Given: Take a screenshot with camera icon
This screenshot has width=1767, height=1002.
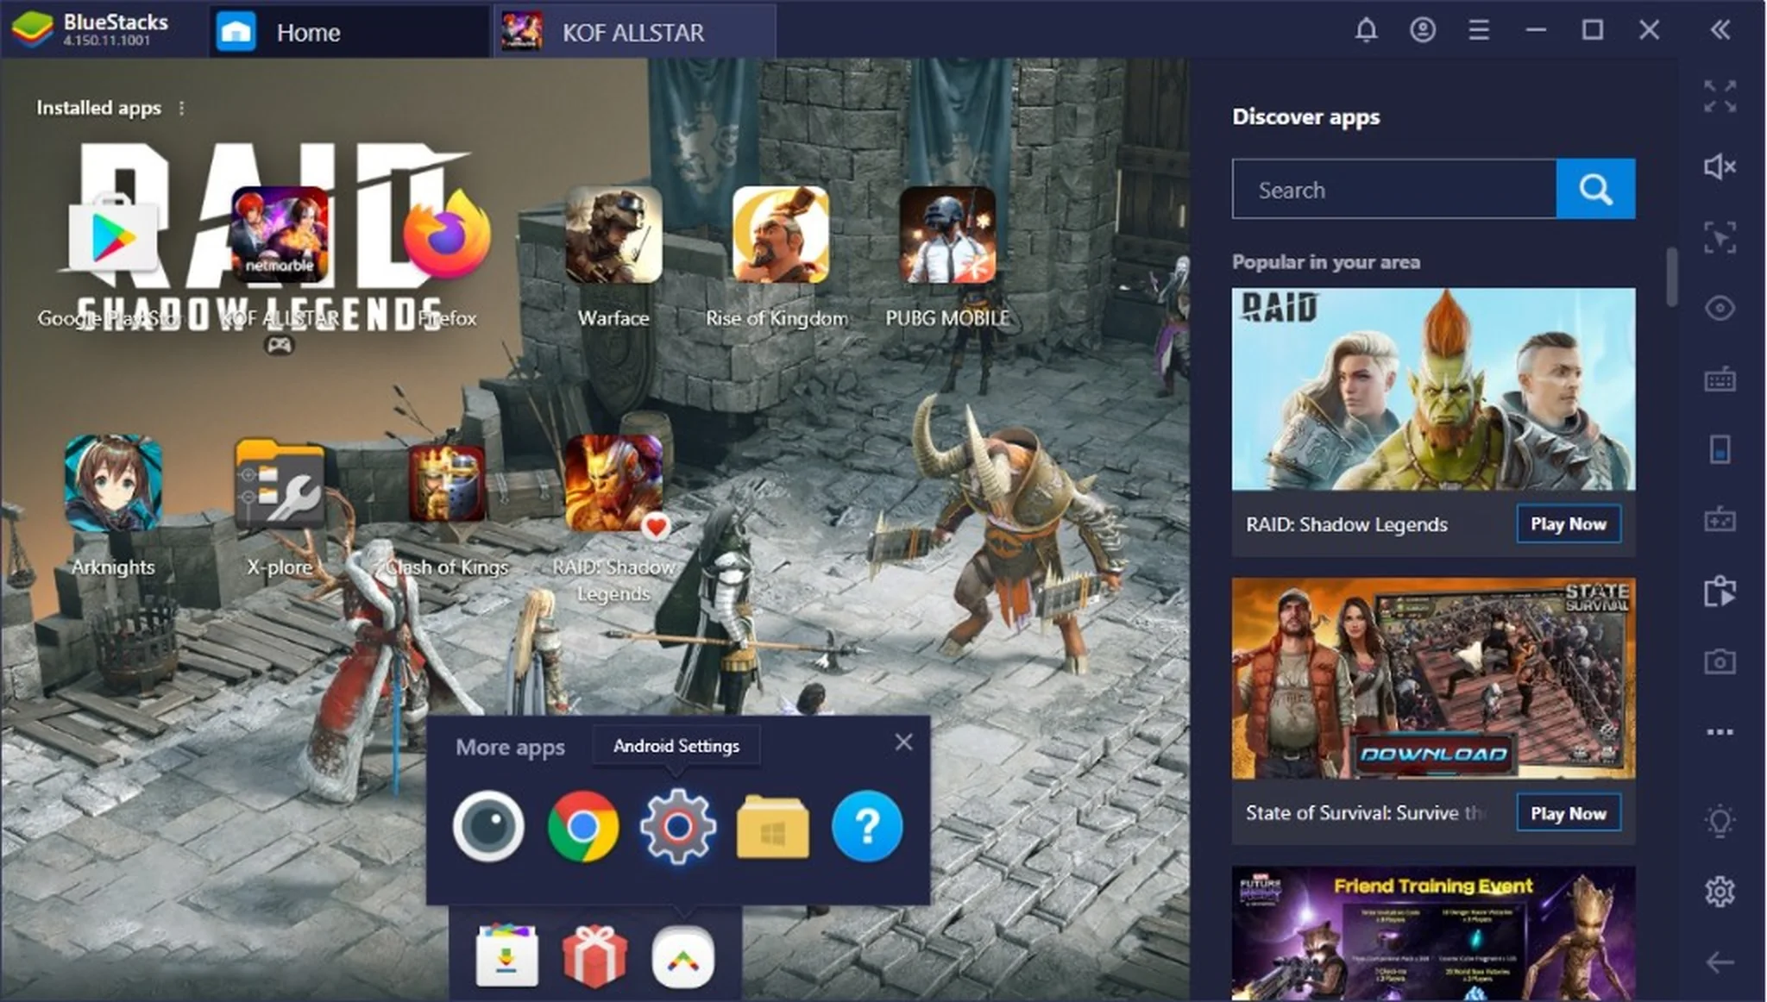Looking at the screenshot, I should (x=1720, y=661).
